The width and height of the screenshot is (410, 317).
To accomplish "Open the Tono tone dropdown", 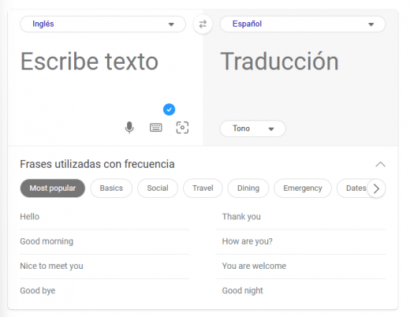I will (x=252, y=129).
